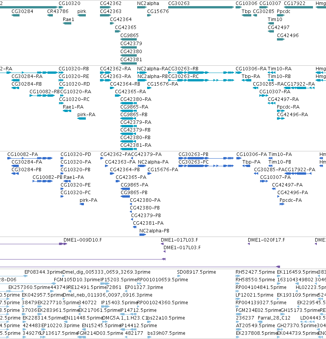Open protein CG30284-PB
This screenshot has width=326, height=339.
(26, 170)
